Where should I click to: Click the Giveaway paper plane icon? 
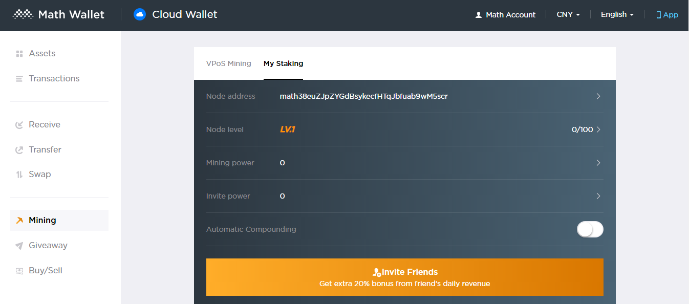(19, 246)
